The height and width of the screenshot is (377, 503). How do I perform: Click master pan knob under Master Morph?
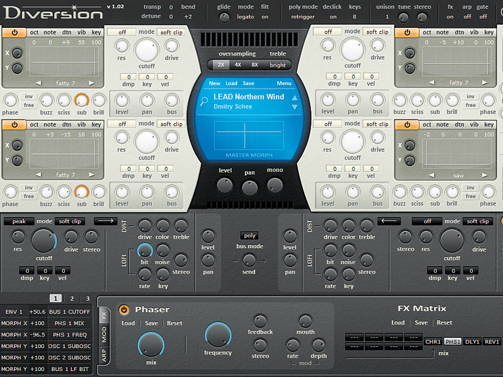pyautogui.click(x=250, y=188)
